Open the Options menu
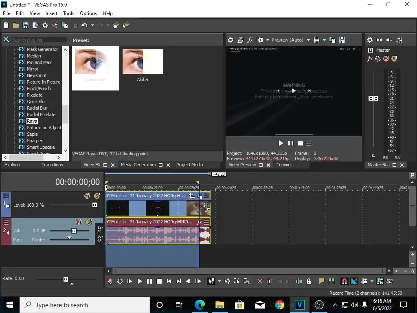417x313 pixels. [x=88, y=13]
